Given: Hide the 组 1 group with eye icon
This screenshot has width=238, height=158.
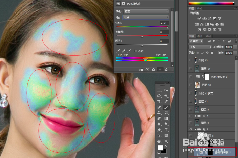Looking at the screenshot, I should [x=191, y=129].
